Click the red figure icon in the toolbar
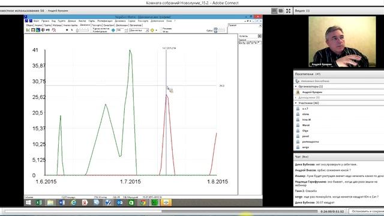Screen dimensions: 384x216 pyautogui.click(x=54, y=30)
